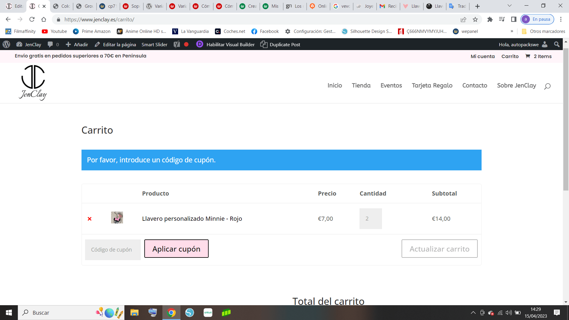
Task: Open Smart Slider from admin bar
Action: [154, 44]
